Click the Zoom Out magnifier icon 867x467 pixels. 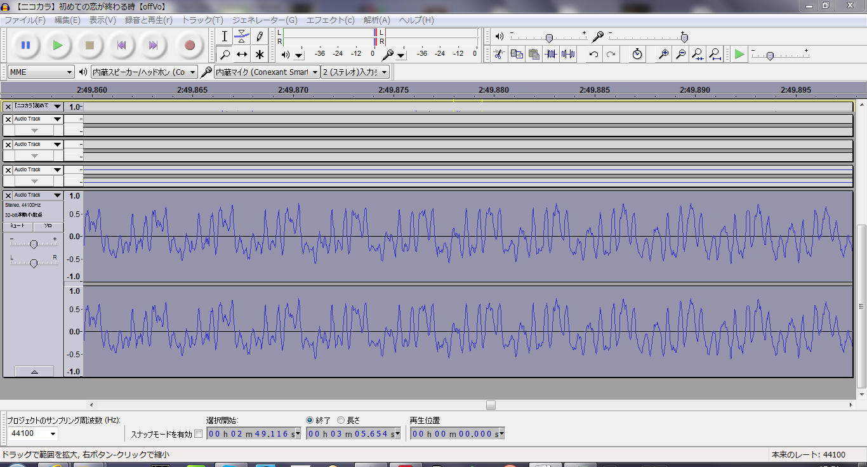pos(680,54)
